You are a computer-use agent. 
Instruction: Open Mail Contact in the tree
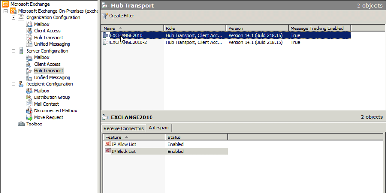click(46, 104)
